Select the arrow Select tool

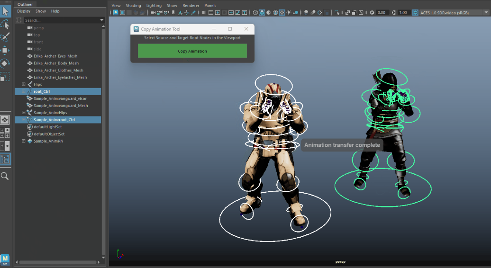pyautogui.click(x=5, y=11)
